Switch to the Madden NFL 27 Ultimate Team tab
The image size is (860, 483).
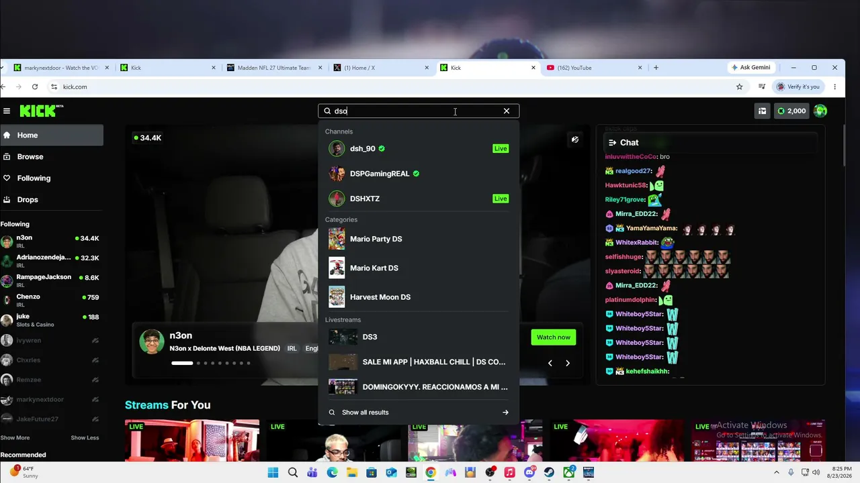[274, 68]
